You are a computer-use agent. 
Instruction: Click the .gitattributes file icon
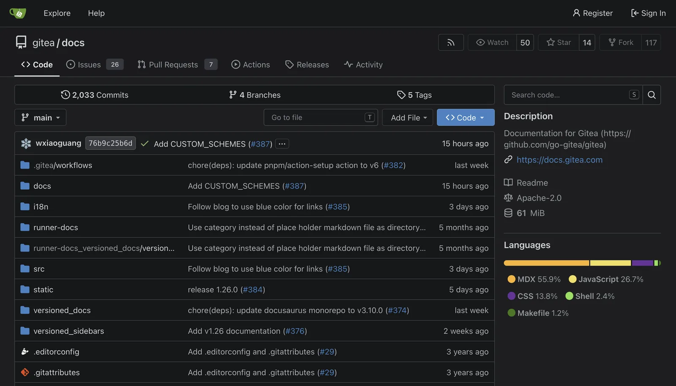(x=25, y=372)
